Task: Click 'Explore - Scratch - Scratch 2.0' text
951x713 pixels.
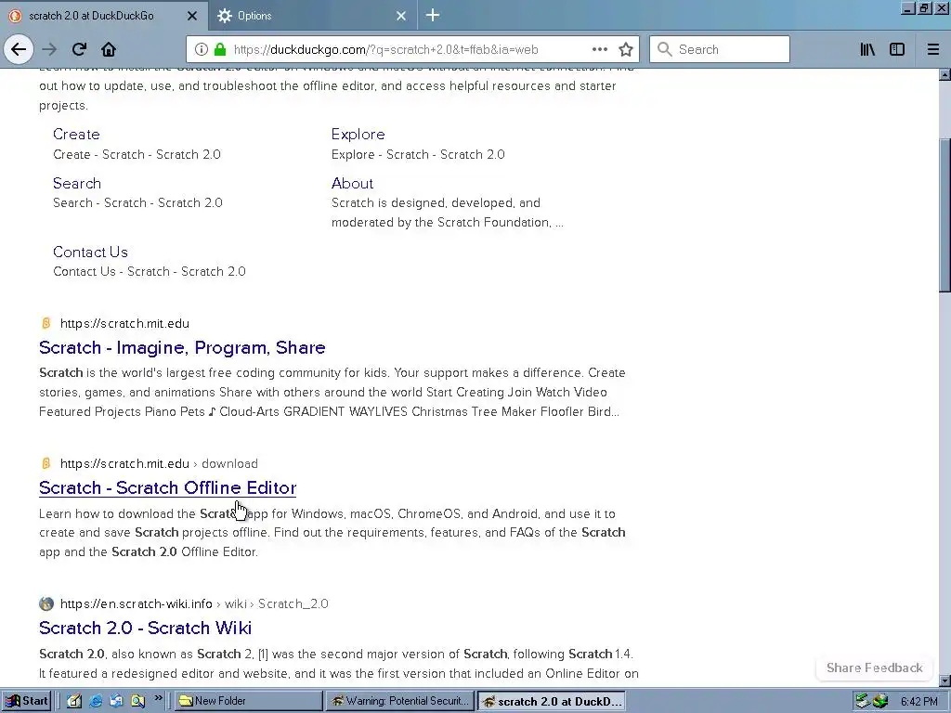Action: 418,154
